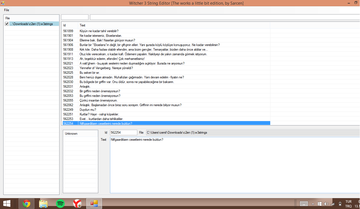Click inside the Text editing box
The width and height of the screenshot is (360, 209).
tap(235, 165)
